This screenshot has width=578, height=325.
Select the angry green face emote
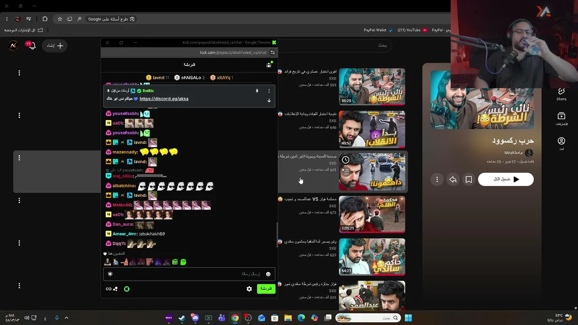pyautogui.click(x=175, y=262)
